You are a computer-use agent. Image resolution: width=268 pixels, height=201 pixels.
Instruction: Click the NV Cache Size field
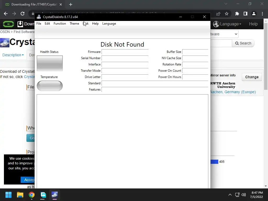[x=195, y=58]
